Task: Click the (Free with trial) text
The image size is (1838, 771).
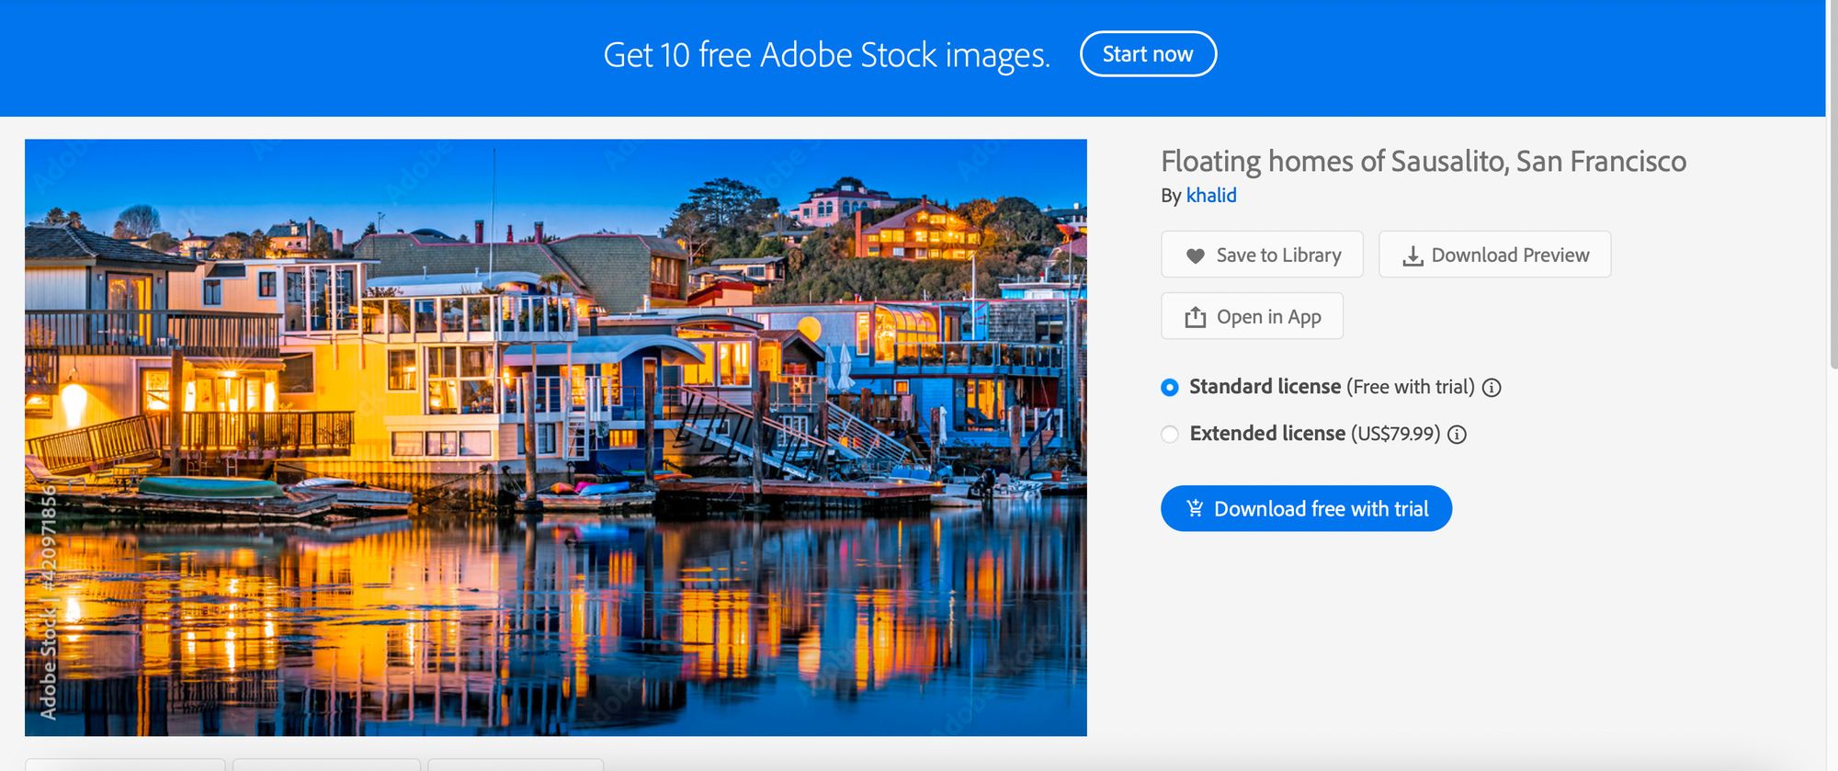Action: point(1410,387)
